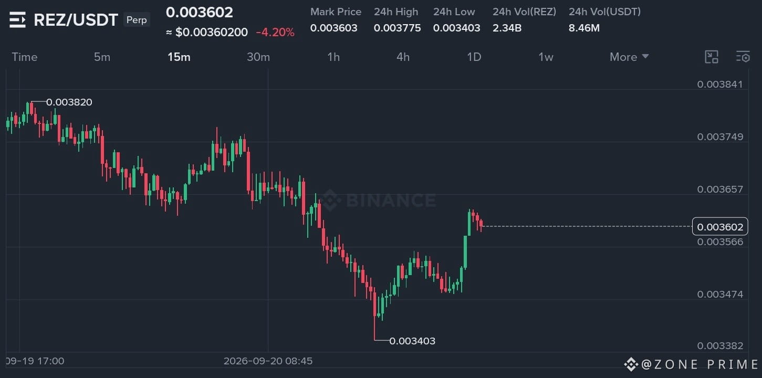Switch to the 4h interval

click(403, 57)
